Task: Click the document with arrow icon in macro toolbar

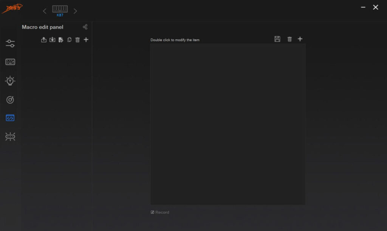Action: coord(61,40)
